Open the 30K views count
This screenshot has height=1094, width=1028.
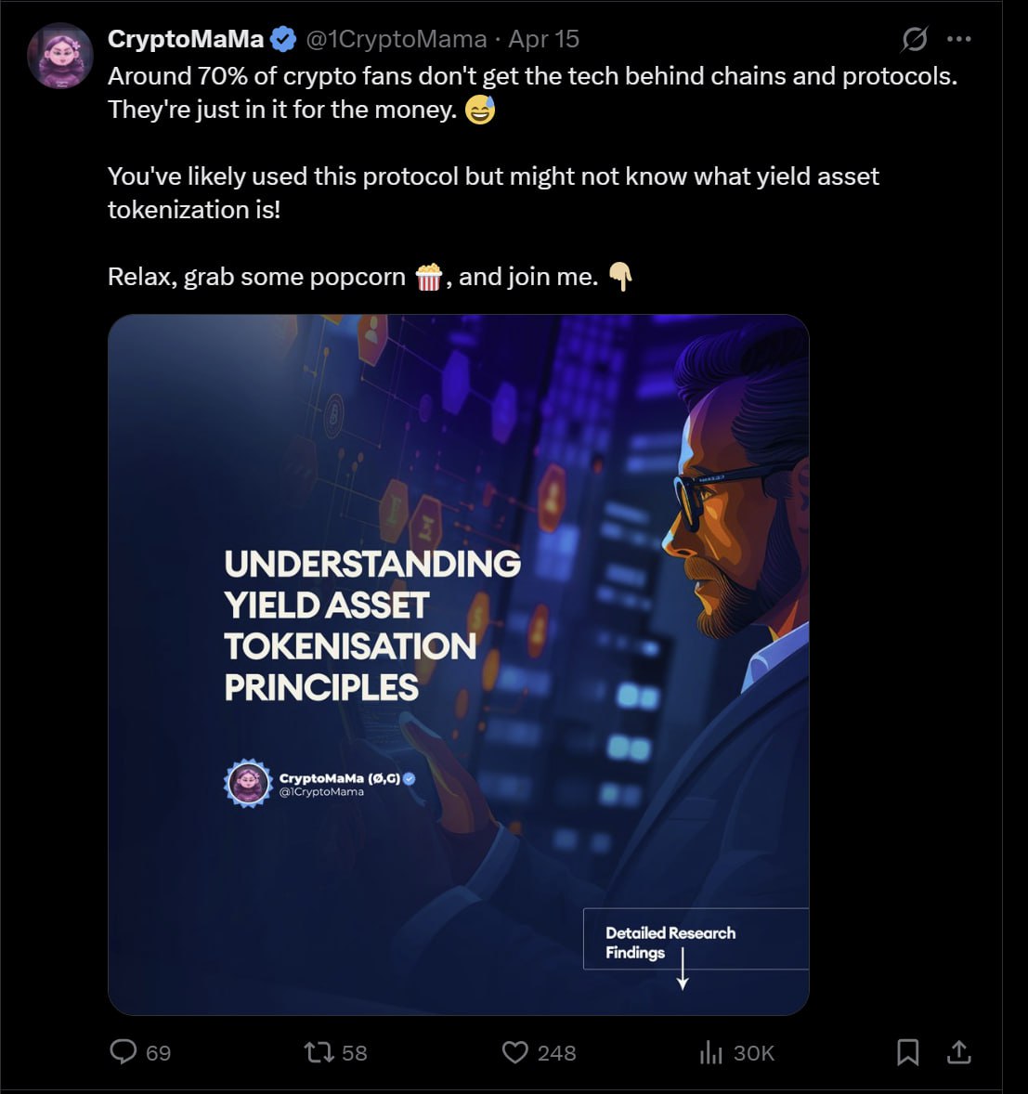753,1052
